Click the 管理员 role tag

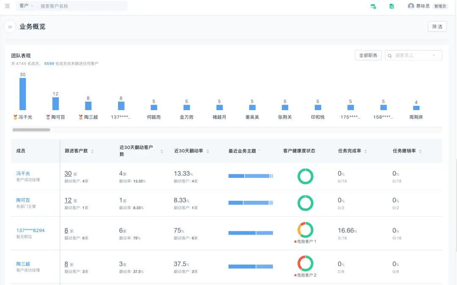pos(440,6)
